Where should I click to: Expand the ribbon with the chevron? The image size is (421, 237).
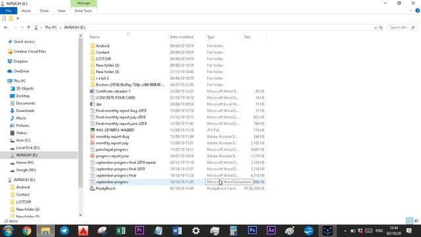coord(410,11)
